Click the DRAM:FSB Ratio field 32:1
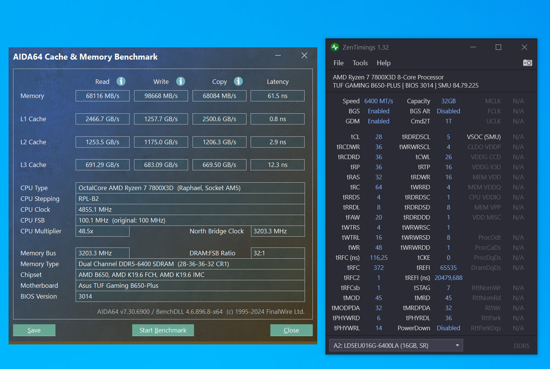550x369 pixels. (278, 253)
